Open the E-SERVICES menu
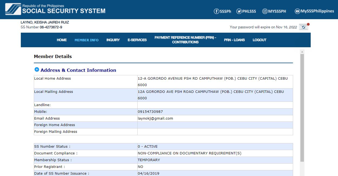This screenshot has width=338, height=176. tap(137, 40)
